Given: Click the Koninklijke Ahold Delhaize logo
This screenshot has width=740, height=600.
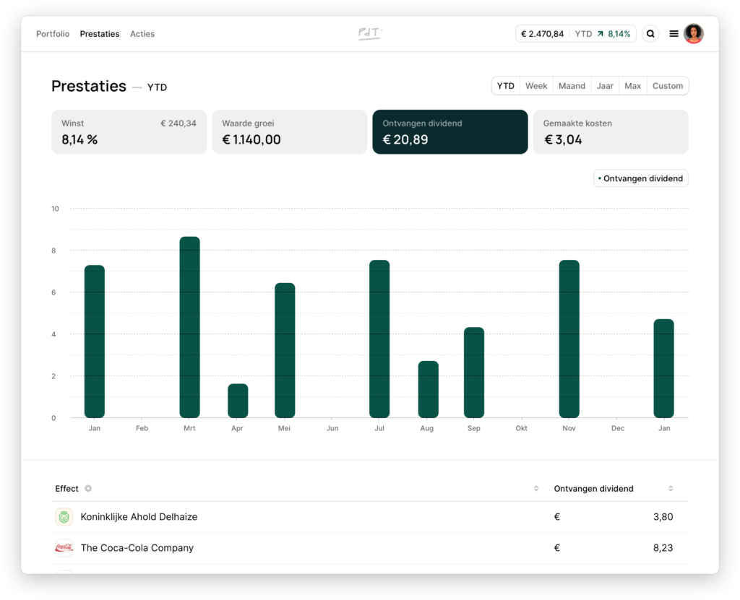Looking at the screenshot, I should click(64, 517).
